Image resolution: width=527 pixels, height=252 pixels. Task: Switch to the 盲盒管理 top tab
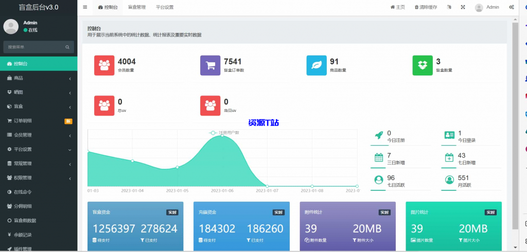pyautogui.click(x=137, y=7)
